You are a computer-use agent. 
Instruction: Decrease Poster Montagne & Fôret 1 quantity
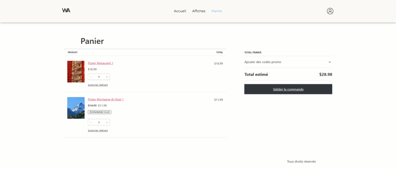tap(91, 122)
